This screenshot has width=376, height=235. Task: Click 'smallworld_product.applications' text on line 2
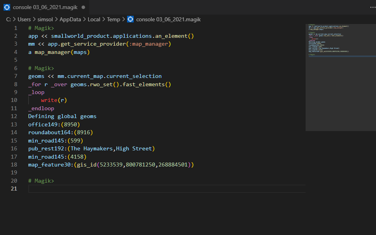[101, 36]
